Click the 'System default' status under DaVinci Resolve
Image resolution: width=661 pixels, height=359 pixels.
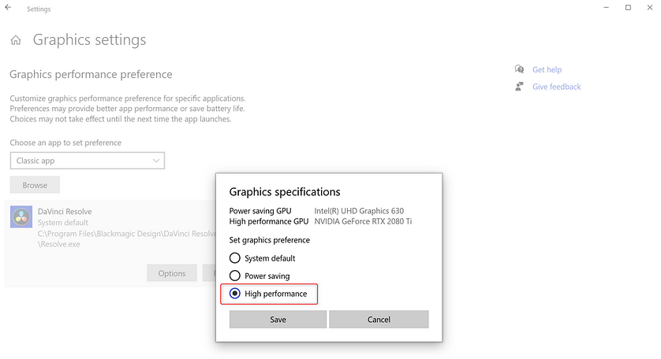point(63,223)
